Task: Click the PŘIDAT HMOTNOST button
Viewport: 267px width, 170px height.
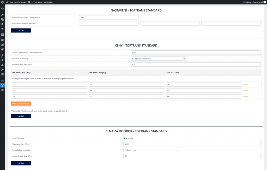Action: click(x=21, y=104)
